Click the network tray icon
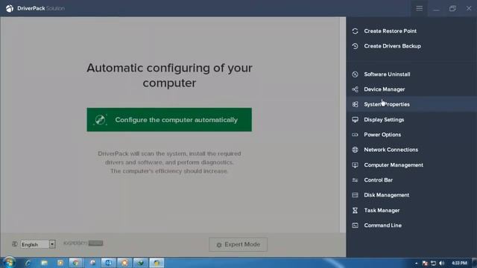The image size is (477, 268). pyautogui.click(x=434, y=263)
